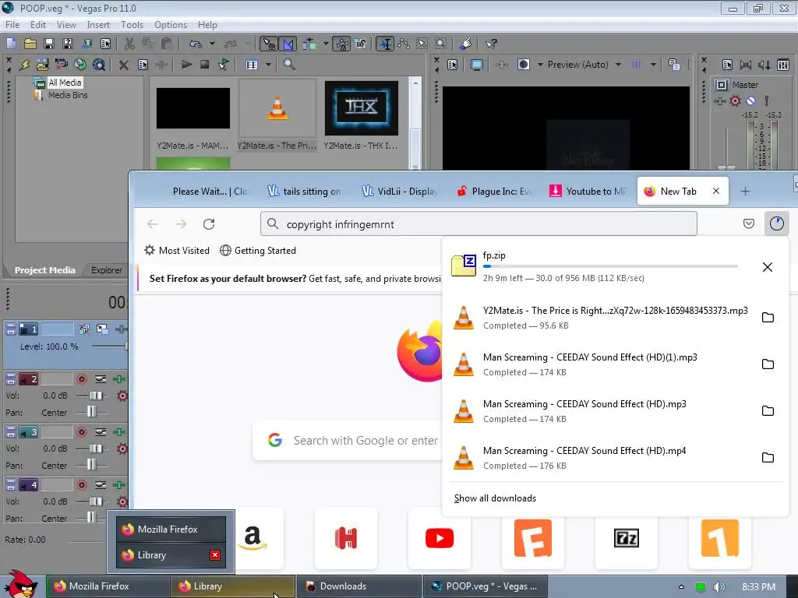Adjust the track 3 pan slider
Viewport: 798px width, 598px height.
(91, 464)
